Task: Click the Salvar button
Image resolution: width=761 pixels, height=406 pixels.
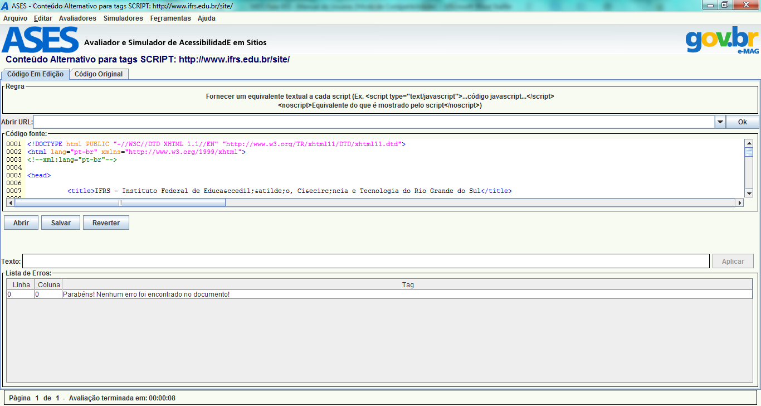Action: point(61,223)
